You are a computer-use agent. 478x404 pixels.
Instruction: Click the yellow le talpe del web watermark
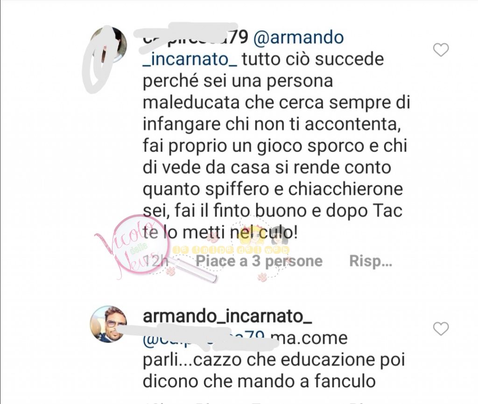tap(231, 250)
